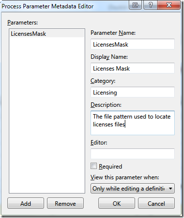
Task: Close the Process Parameter Metadata Editor dialog
Action: pyautogui.click(x=169, y=5)
